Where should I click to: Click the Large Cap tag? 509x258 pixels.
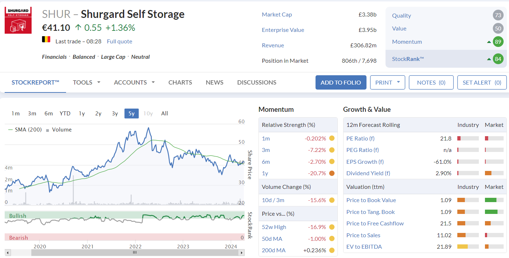tap(113, 57)
